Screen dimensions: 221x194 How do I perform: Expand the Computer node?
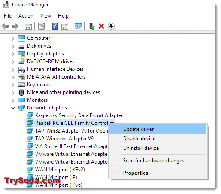13,39
